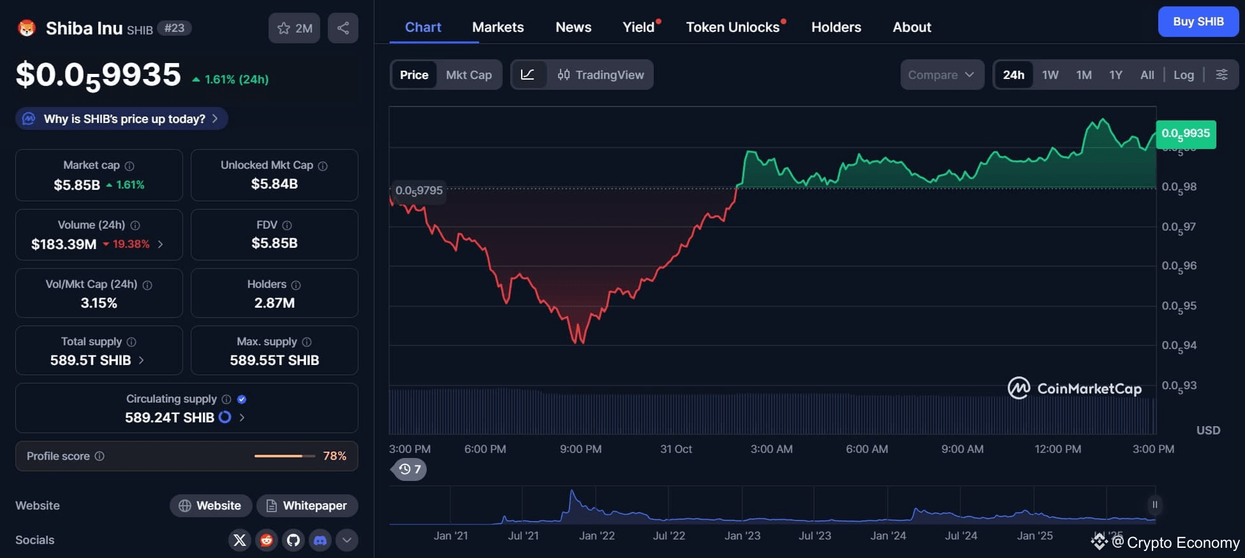Open the Compare dropdown
Viewport: 1245px width, 558px height.
click(x=941, y=75)
